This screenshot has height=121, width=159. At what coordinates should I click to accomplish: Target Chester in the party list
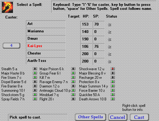(46, 53)
